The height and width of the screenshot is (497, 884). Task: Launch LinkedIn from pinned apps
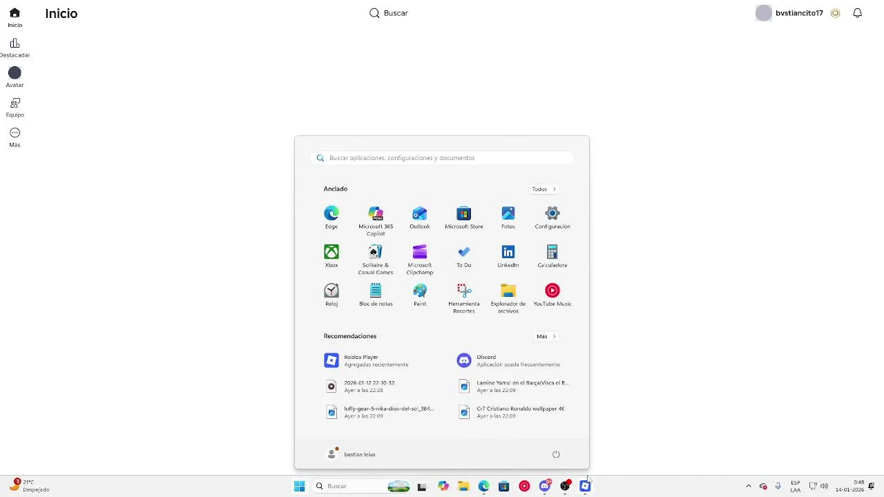(508, 256)
